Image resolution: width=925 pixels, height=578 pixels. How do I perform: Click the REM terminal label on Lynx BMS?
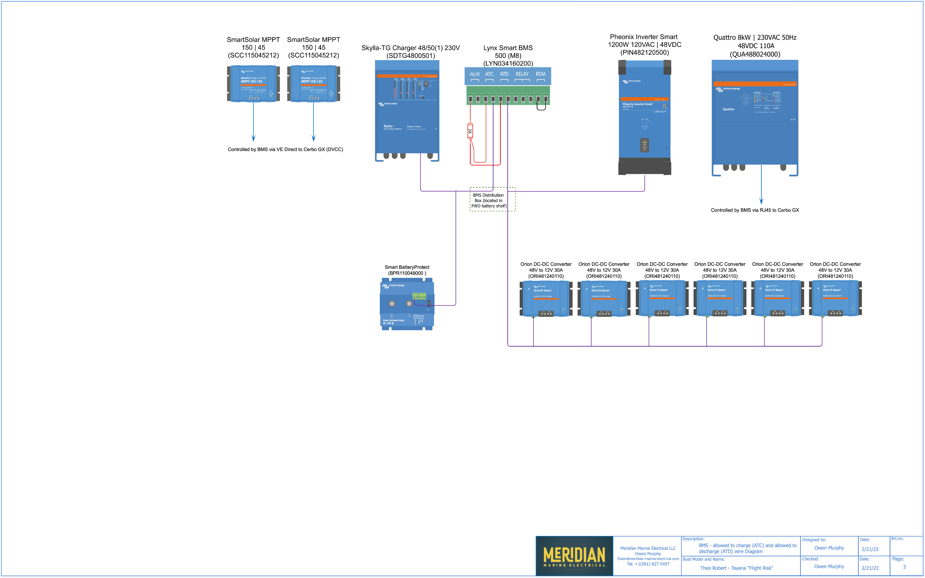[x=540, y=74]
